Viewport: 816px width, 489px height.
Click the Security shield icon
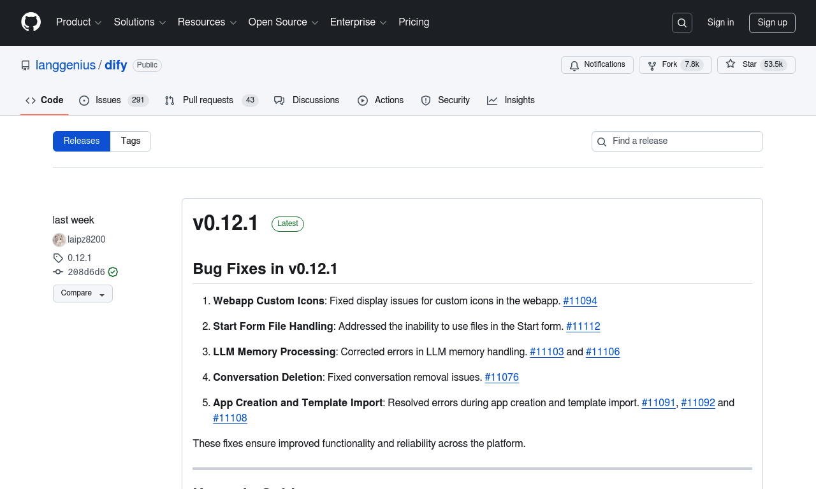426,101
